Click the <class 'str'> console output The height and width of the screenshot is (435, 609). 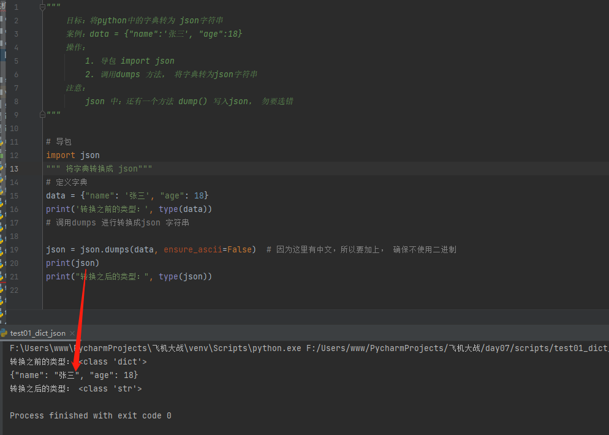pos(110,388)
